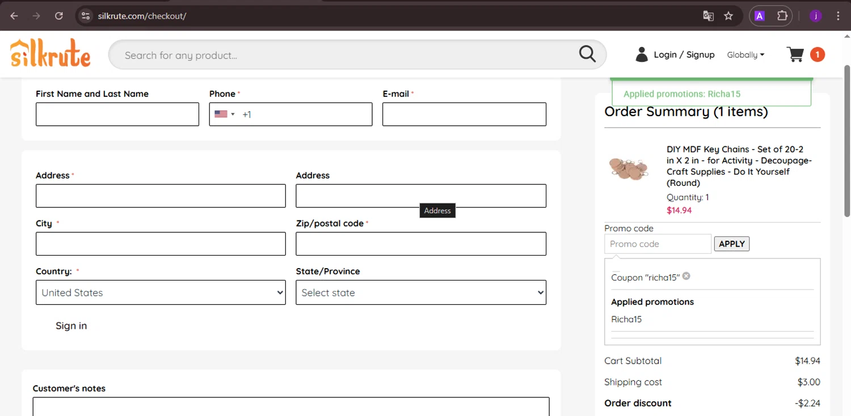
Task: Remove coupon richa15 with the x icon
Action: [x=686, y=276]
